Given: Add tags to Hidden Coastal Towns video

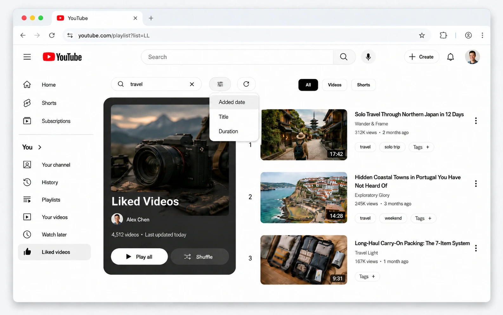Looking at the screenshot, I should point(423,218).
